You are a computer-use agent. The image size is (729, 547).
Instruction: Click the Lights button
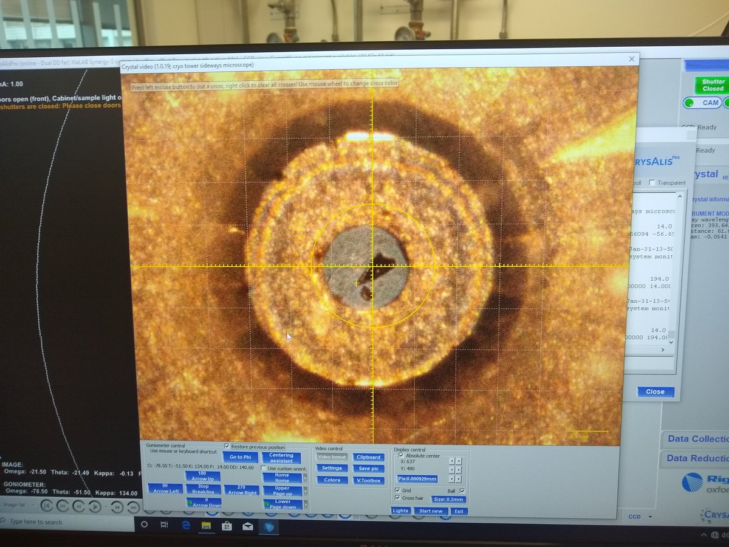pyautogui.click(x=400, y=511)
